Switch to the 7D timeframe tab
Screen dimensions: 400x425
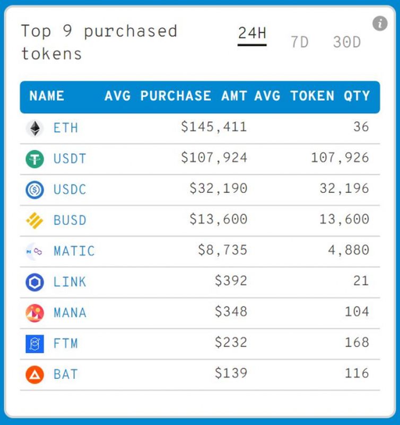click(300, 42)
